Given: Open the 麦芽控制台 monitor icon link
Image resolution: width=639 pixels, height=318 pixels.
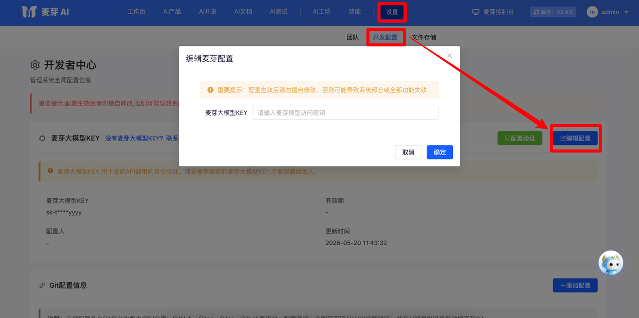Looking at the screenshot, I should click(476, 12).
